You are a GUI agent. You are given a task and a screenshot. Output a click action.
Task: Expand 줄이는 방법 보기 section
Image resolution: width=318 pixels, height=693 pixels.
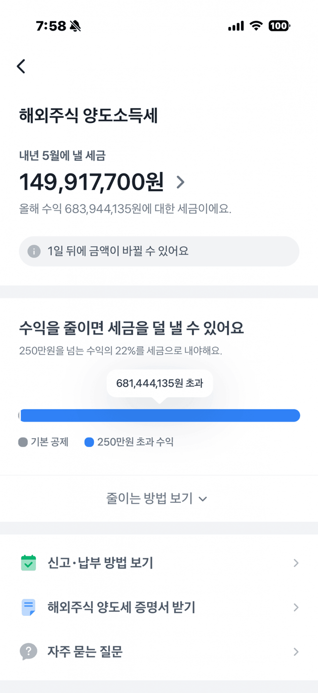(x=159, y=498)
